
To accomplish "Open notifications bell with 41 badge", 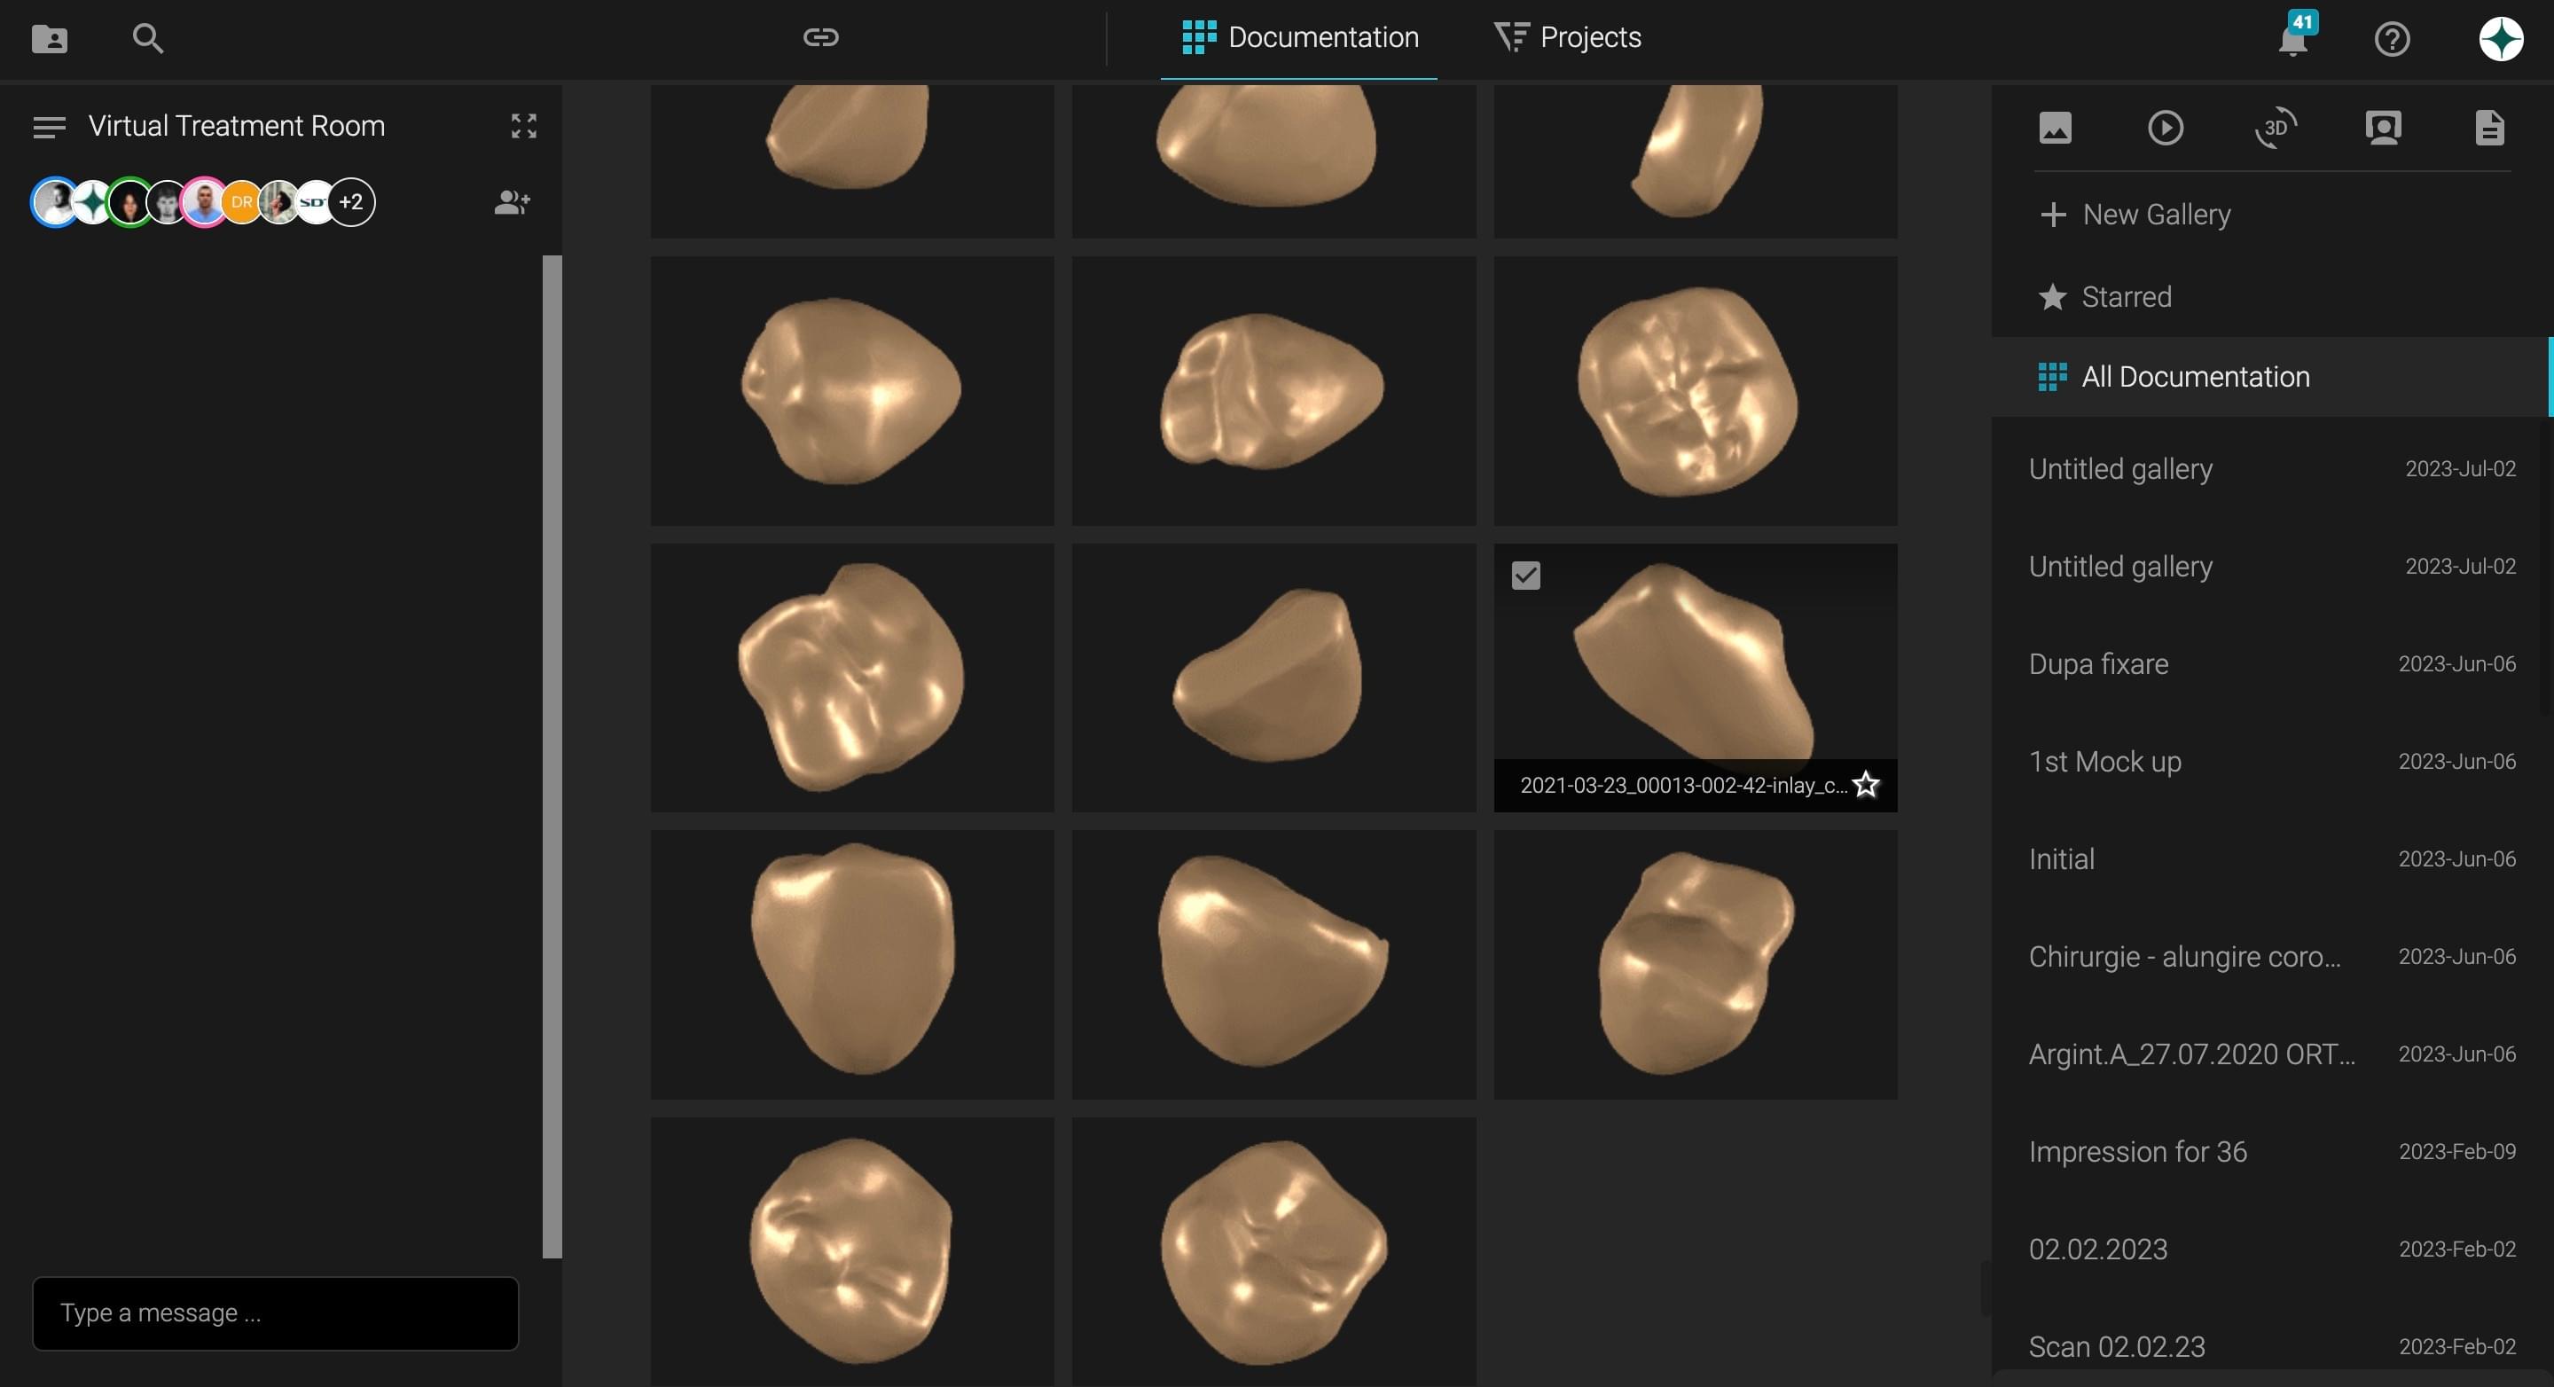I will pyautogui.click(x=2294, y=39).
